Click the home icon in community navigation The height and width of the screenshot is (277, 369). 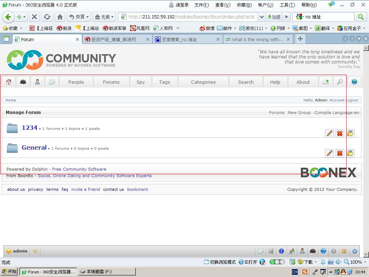(9, 82)
